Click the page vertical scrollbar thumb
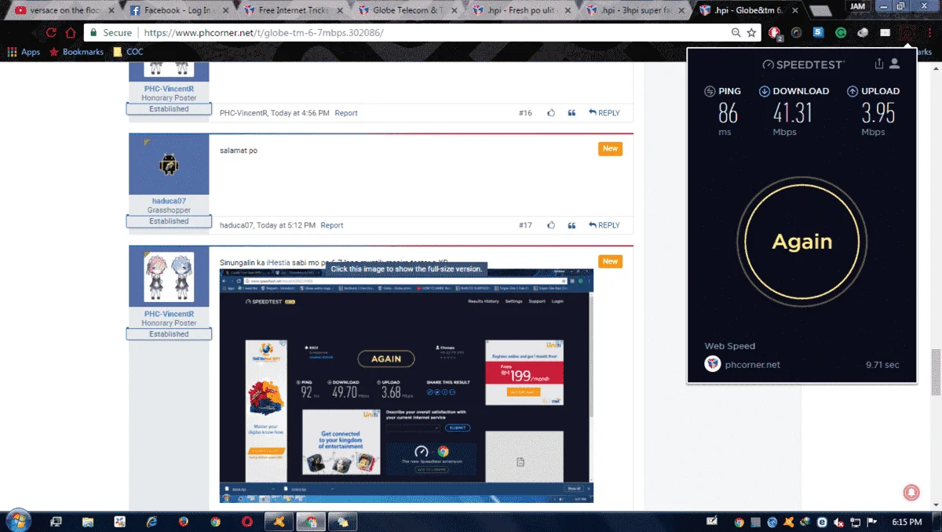This screenshot has height=532, width=942. [936, 373]
